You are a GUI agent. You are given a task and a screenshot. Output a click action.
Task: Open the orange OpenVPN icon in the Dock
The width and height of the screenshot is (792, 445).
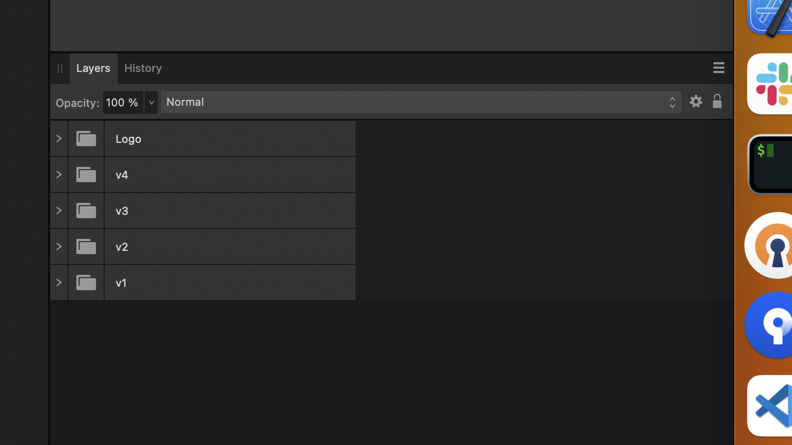769,245
